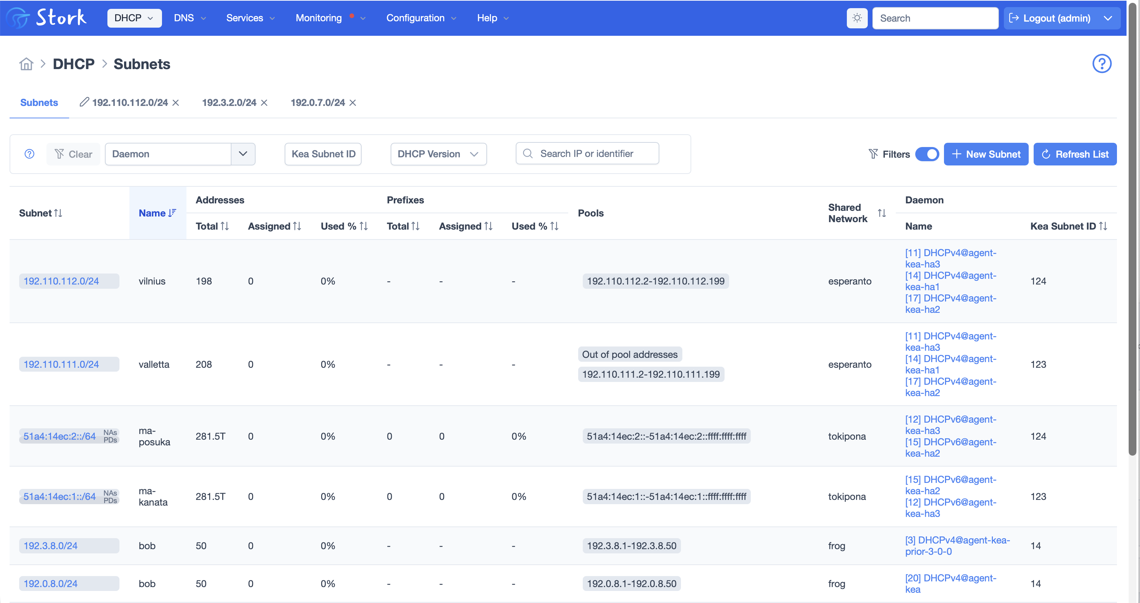Focus Search IP or identifier field
This screenshot has height=603, width=1140.
pyautogui.click(x=587, y=153)
